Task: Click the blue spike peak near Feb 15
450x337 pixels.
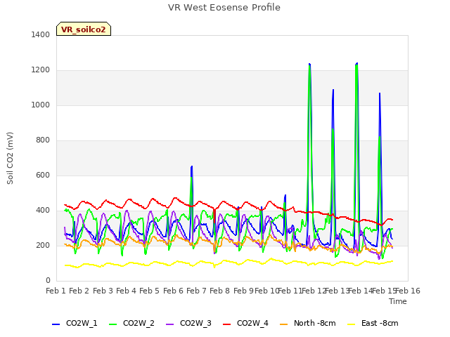Action: [x=380, y=93]
